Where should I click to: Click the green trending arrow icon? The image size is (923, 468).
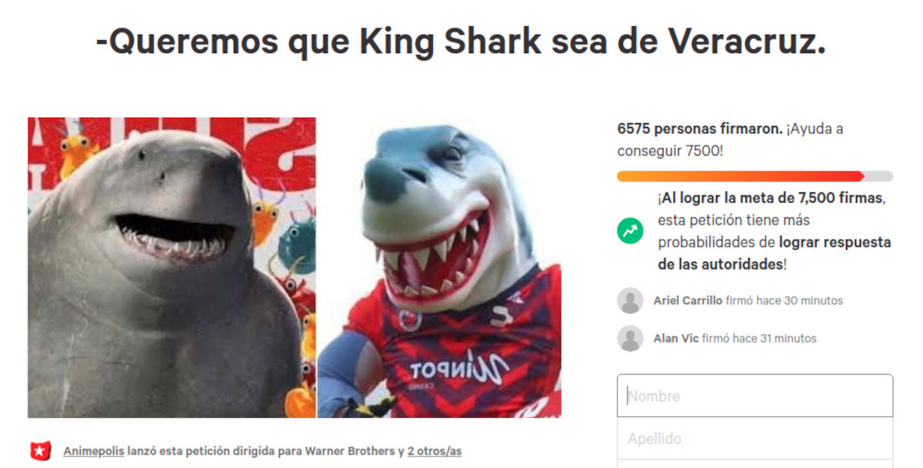click(630, 231)
